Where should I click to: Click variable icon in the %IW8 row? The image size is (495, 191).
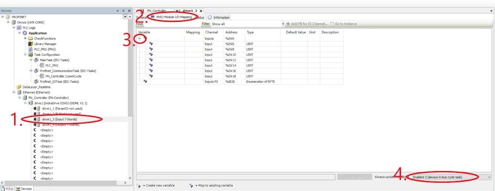point(151,49)
